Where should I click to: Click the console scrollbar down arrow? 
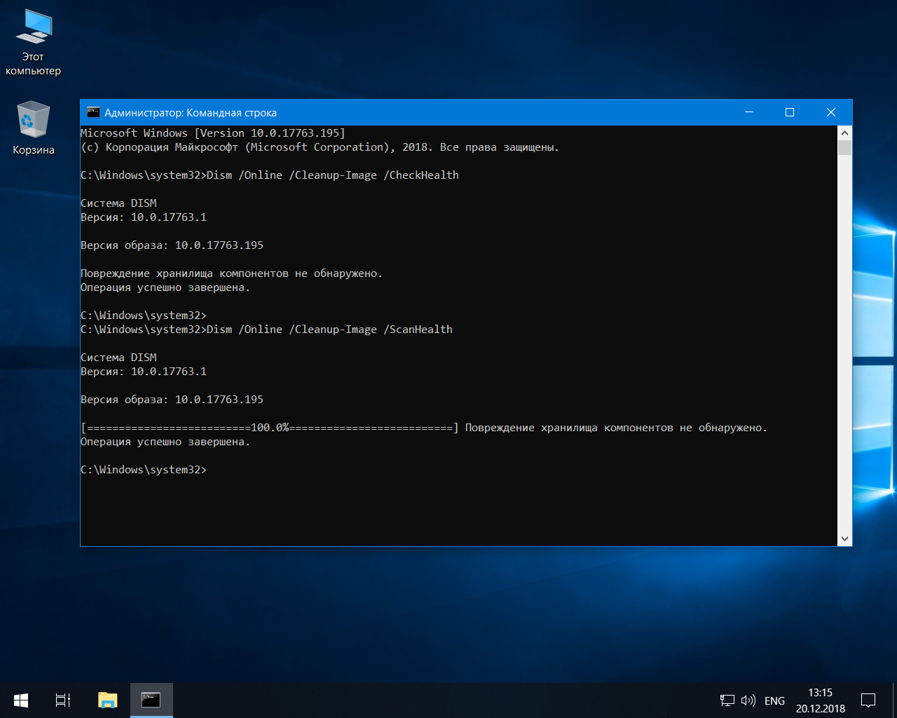[844, 539]
